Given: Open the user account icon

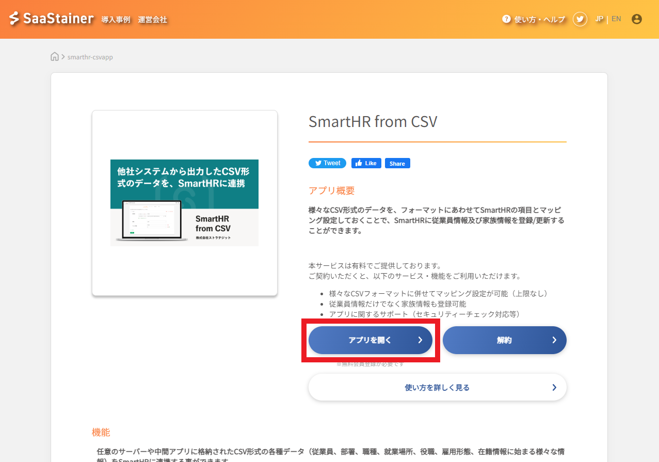Looking at the screenshot, I should [x=637, y=19].
